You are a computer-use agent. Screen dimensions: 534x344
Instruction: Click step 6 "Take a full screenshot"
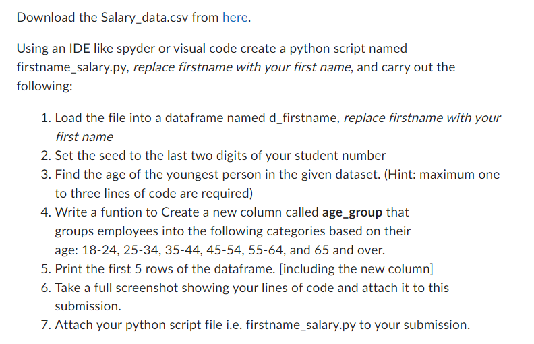click(x=116, y=287)
